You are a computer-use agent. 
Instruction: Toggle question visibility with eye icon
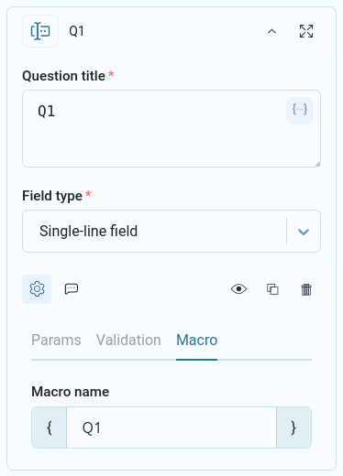tap(238, 289)
